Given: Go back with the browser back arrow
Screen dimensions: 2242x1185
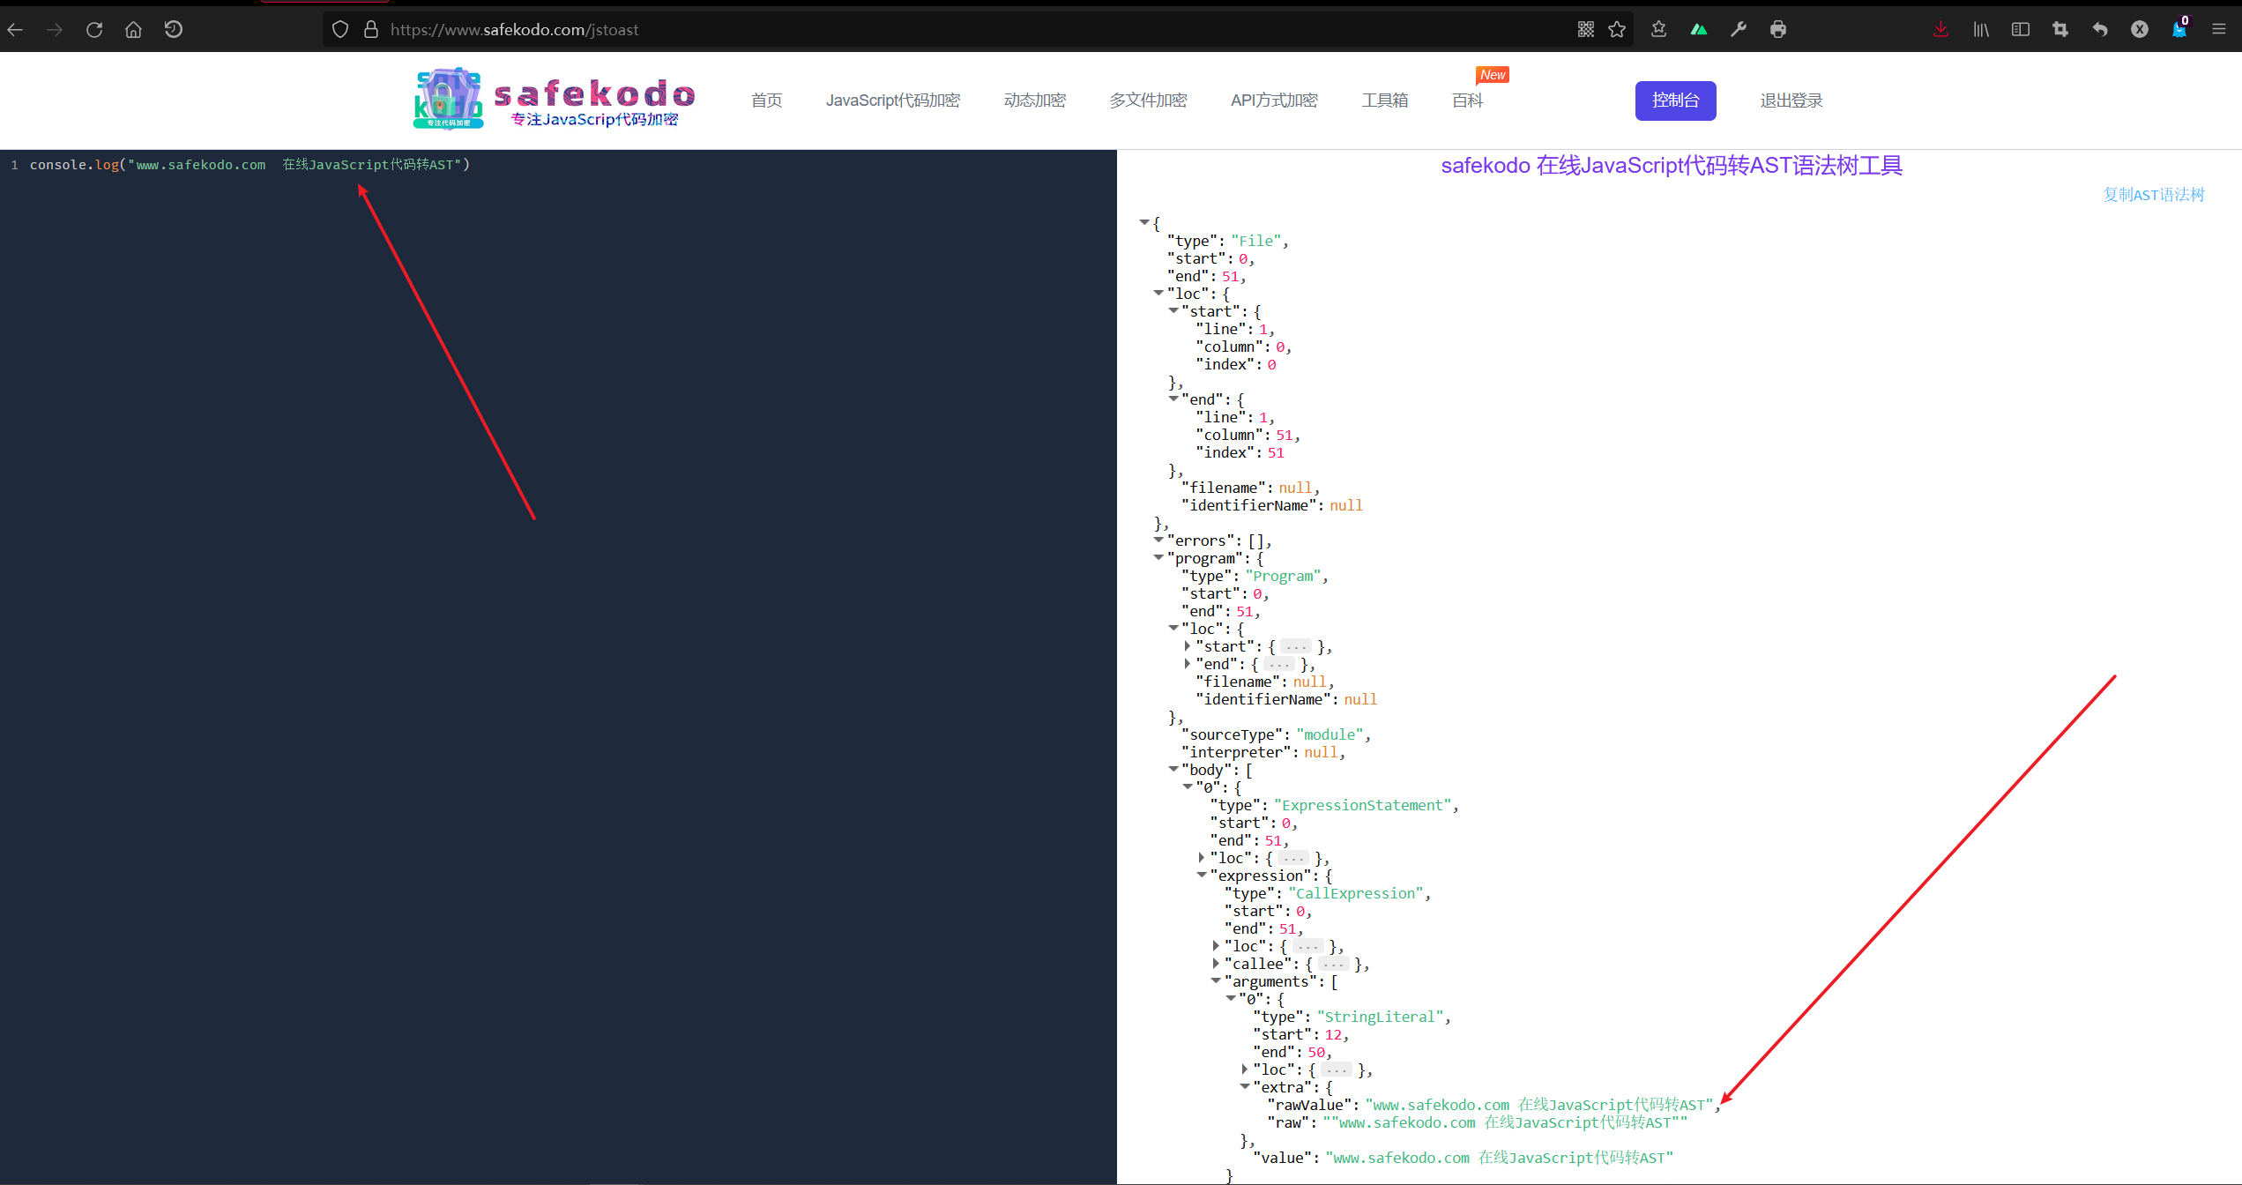Looking at the screenshot, I should point(16,29).
